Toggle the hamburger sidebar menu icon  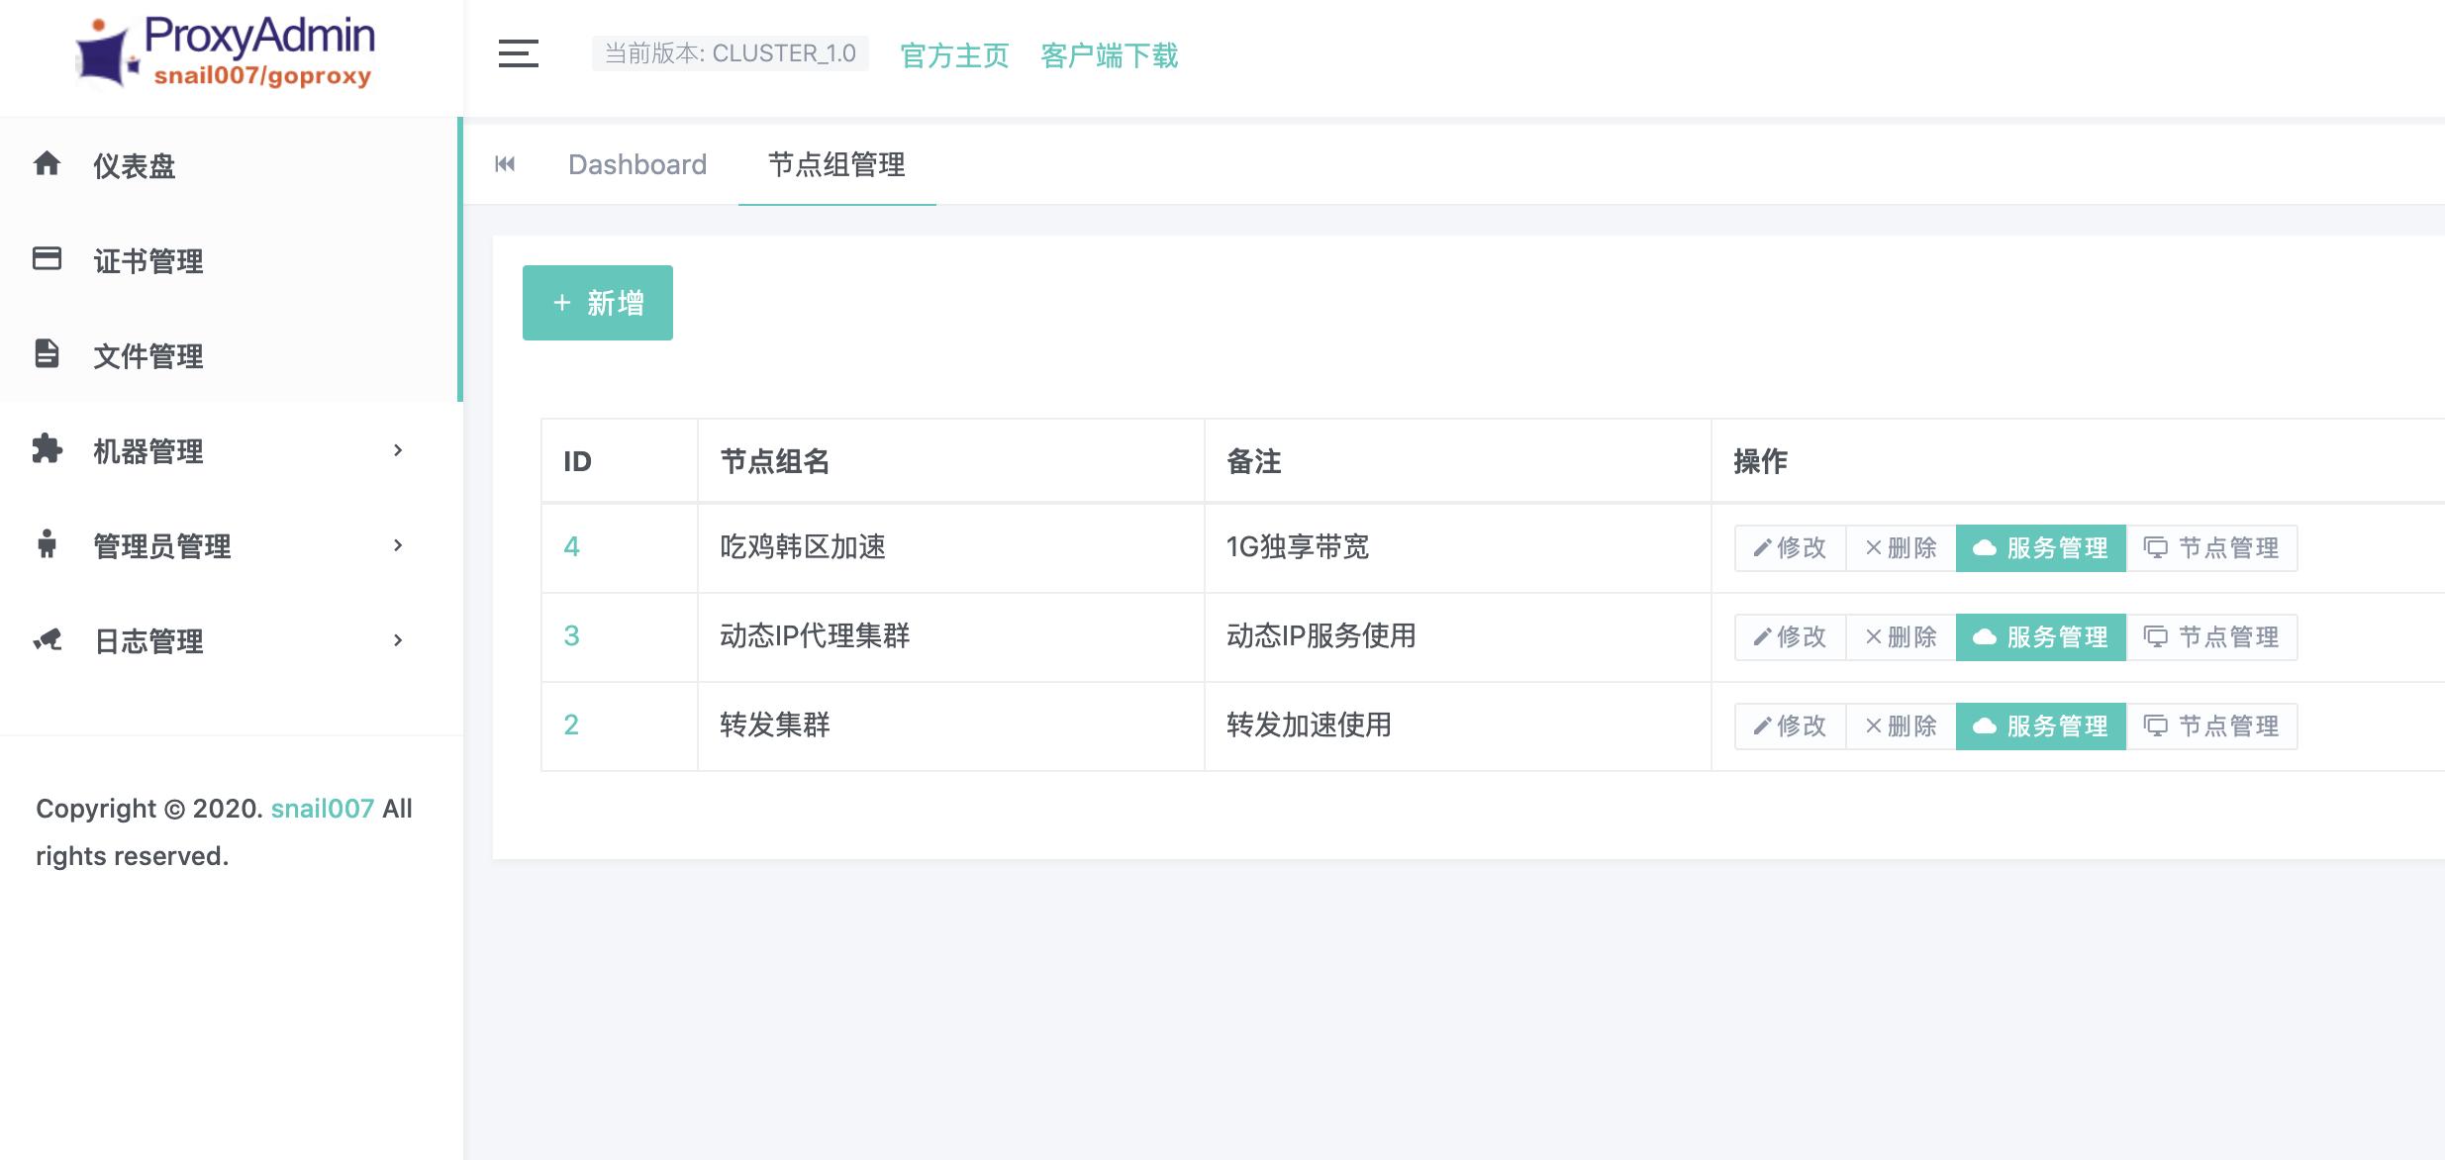coord(518,53)
